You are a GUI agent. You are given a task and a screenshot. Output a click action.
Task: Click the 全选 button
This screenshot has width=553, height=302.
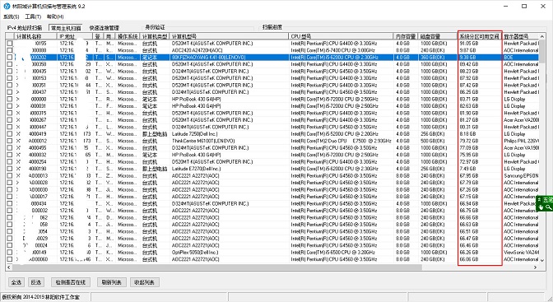tap(16, 282)
